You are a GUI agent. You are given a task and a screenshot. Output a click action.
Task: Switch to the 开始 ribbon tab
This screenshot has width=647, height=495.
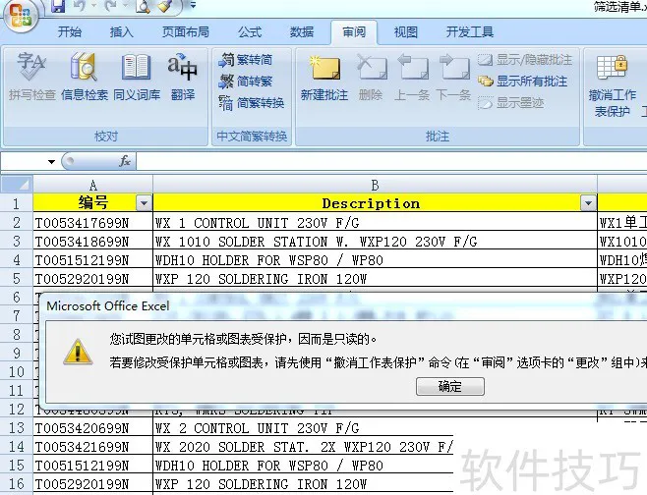click(69, 31)
